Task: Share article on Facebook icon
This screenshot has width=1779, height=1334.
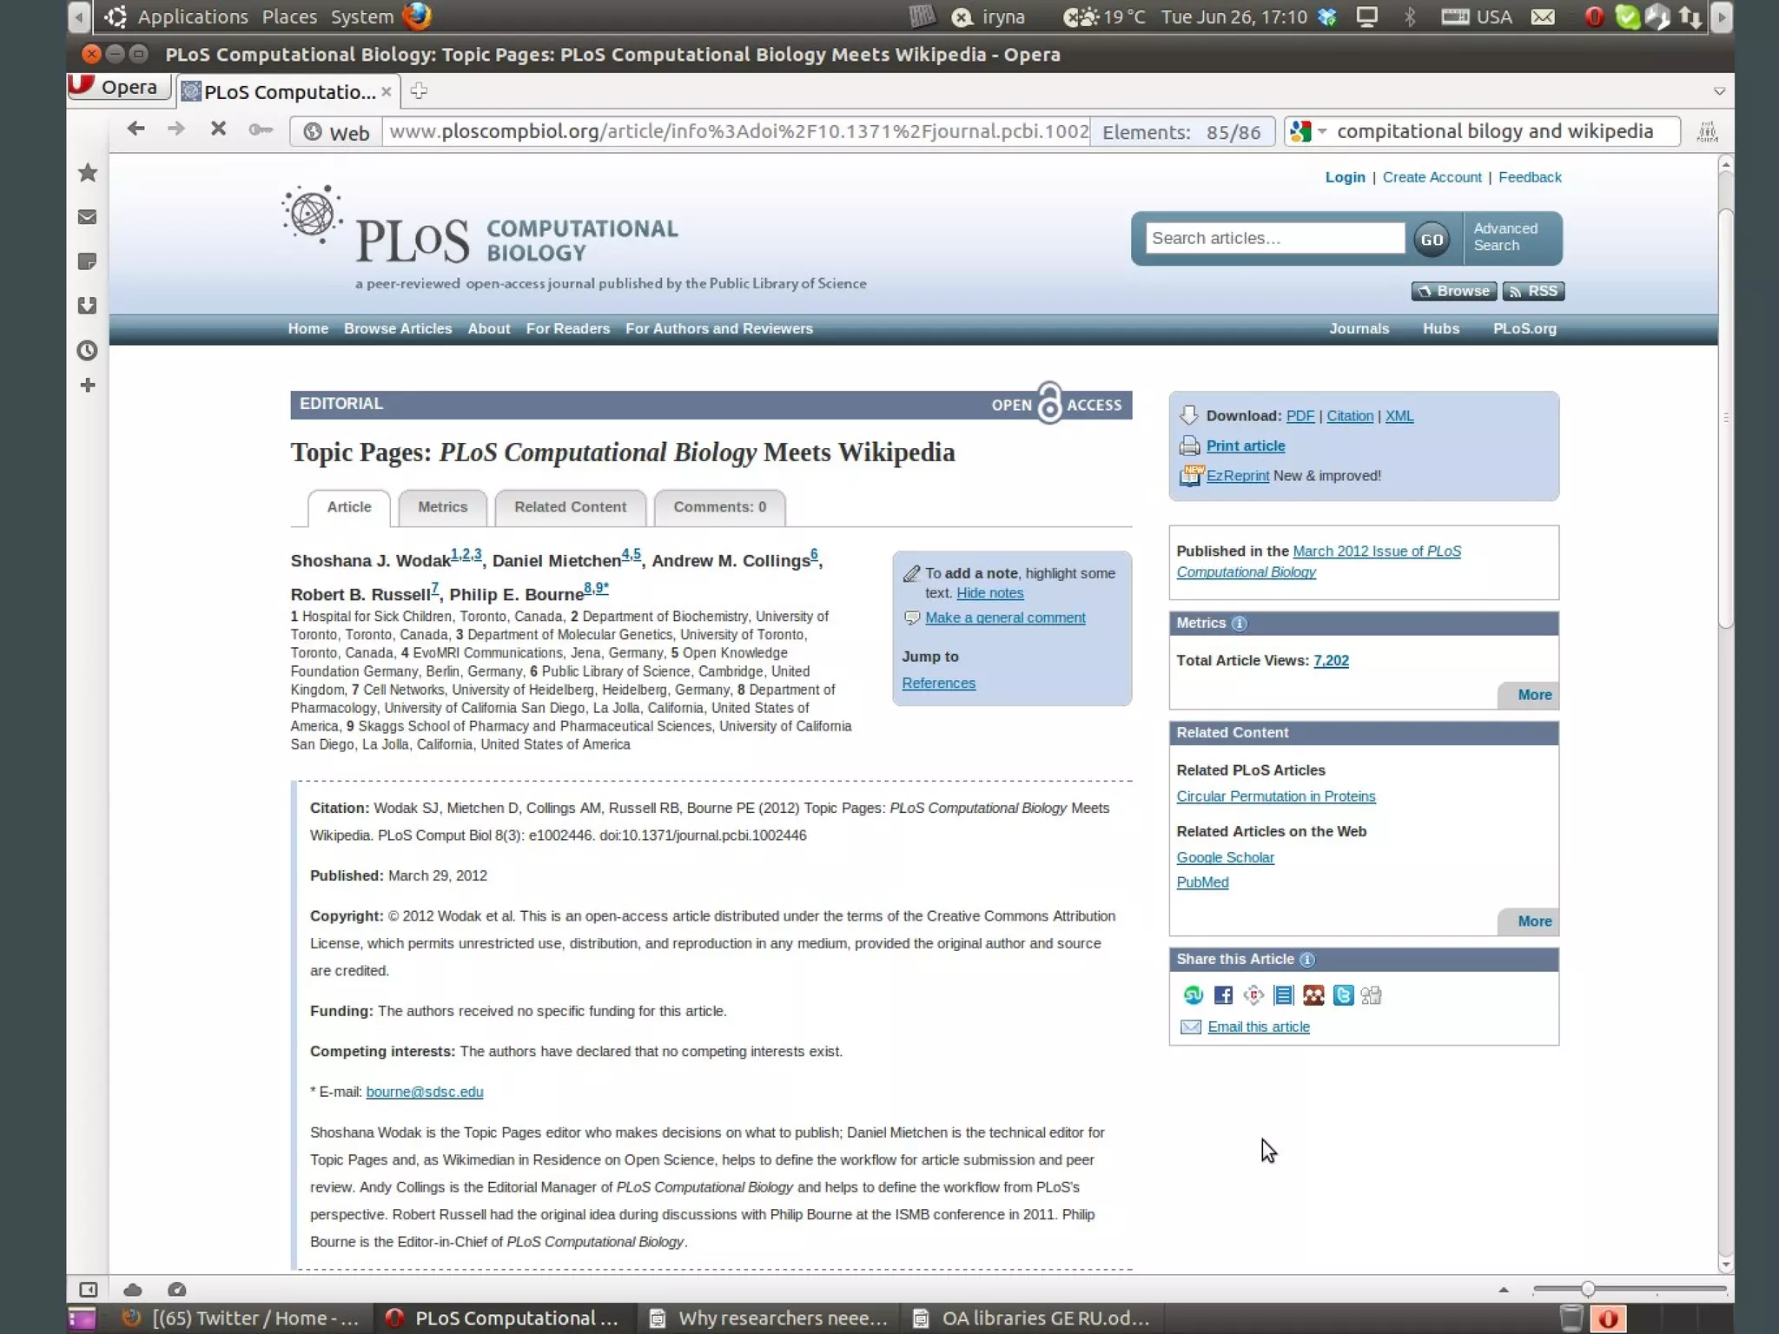Action: coord(1223,995)
